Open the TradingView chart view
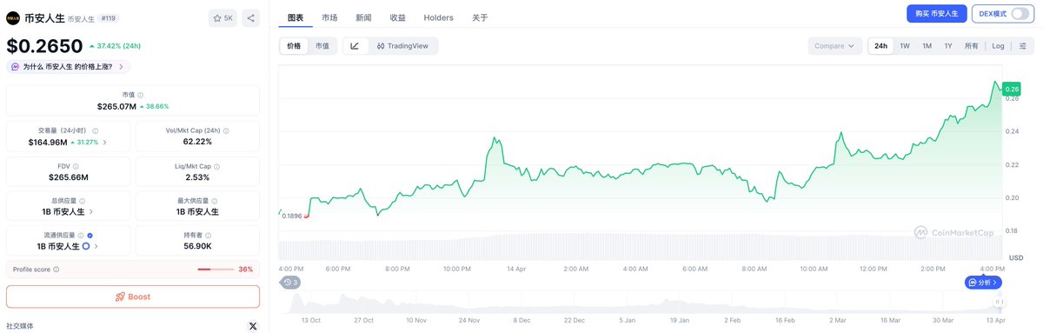Image resolution: width=1043 pixels, height=333 pixels. pos(402,46)
